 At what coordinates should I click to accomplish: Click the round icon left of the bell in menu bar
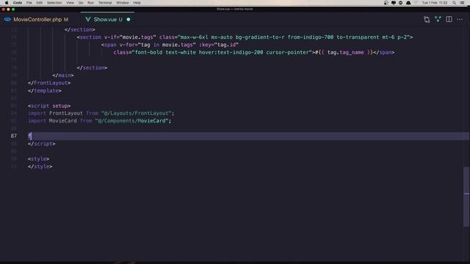pos(400,3)
